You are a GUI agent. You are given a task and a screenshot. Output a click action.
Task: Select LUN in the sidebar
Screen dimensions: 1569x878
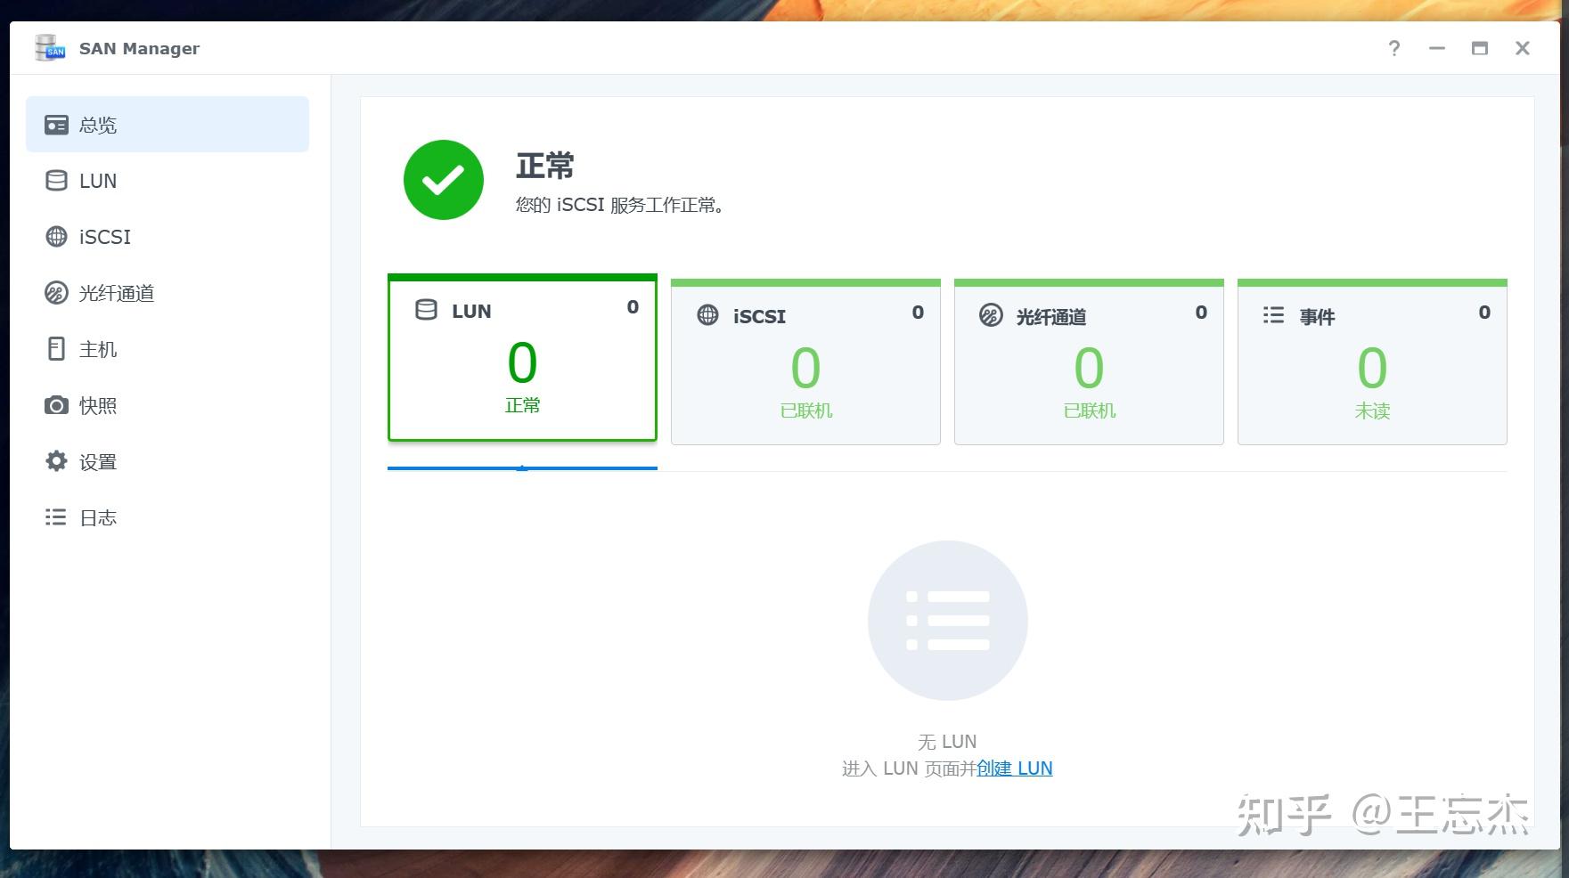[168, 181]
